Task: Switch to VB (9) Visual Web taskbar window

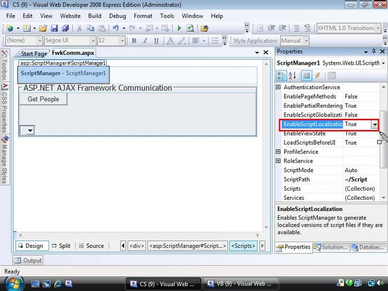Action: coord(241,284)
